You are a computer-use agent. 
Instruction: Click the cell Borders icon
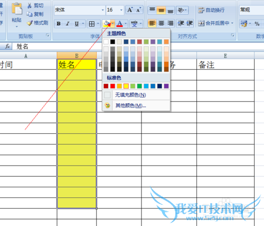[x=92, y=24]
